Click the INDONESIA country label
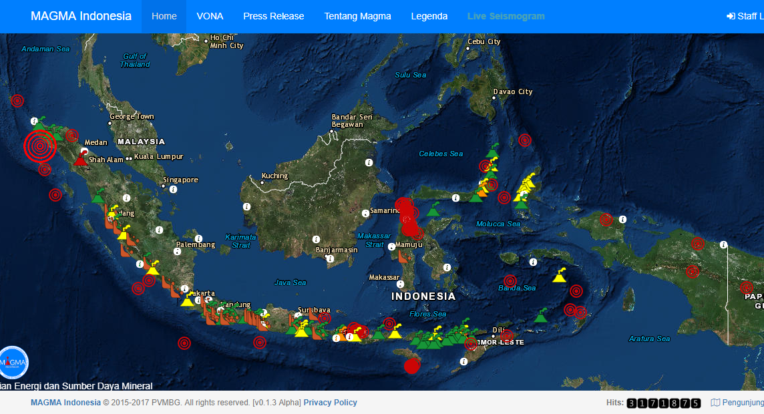Image resolution: width=764 pixels, height=414 pixels. (423, 296)
